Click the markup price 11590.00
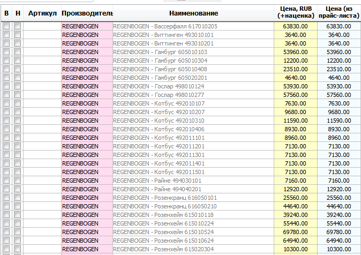 295,121
